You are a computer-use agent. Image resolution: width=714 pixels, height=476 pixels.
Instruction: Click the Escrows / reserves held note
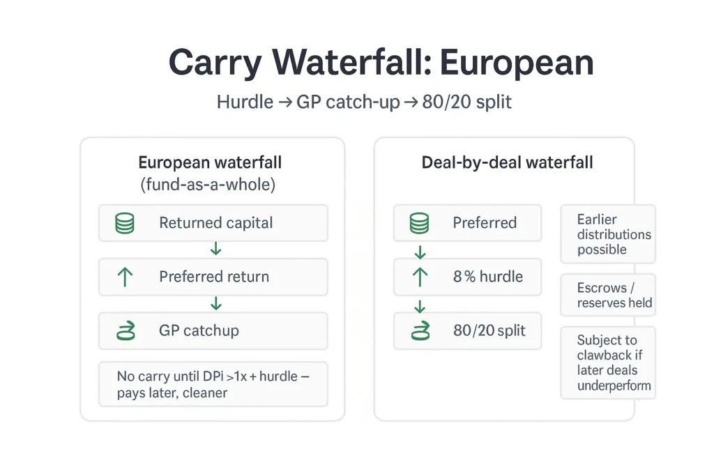[x=608, y=295]
